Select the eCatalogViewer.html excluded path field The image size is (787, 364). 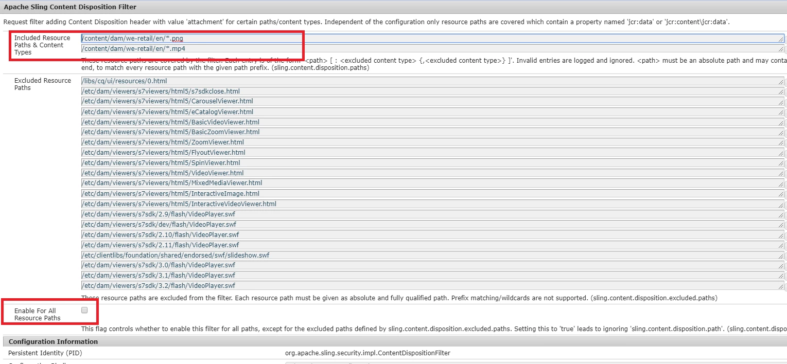[433, 112]
